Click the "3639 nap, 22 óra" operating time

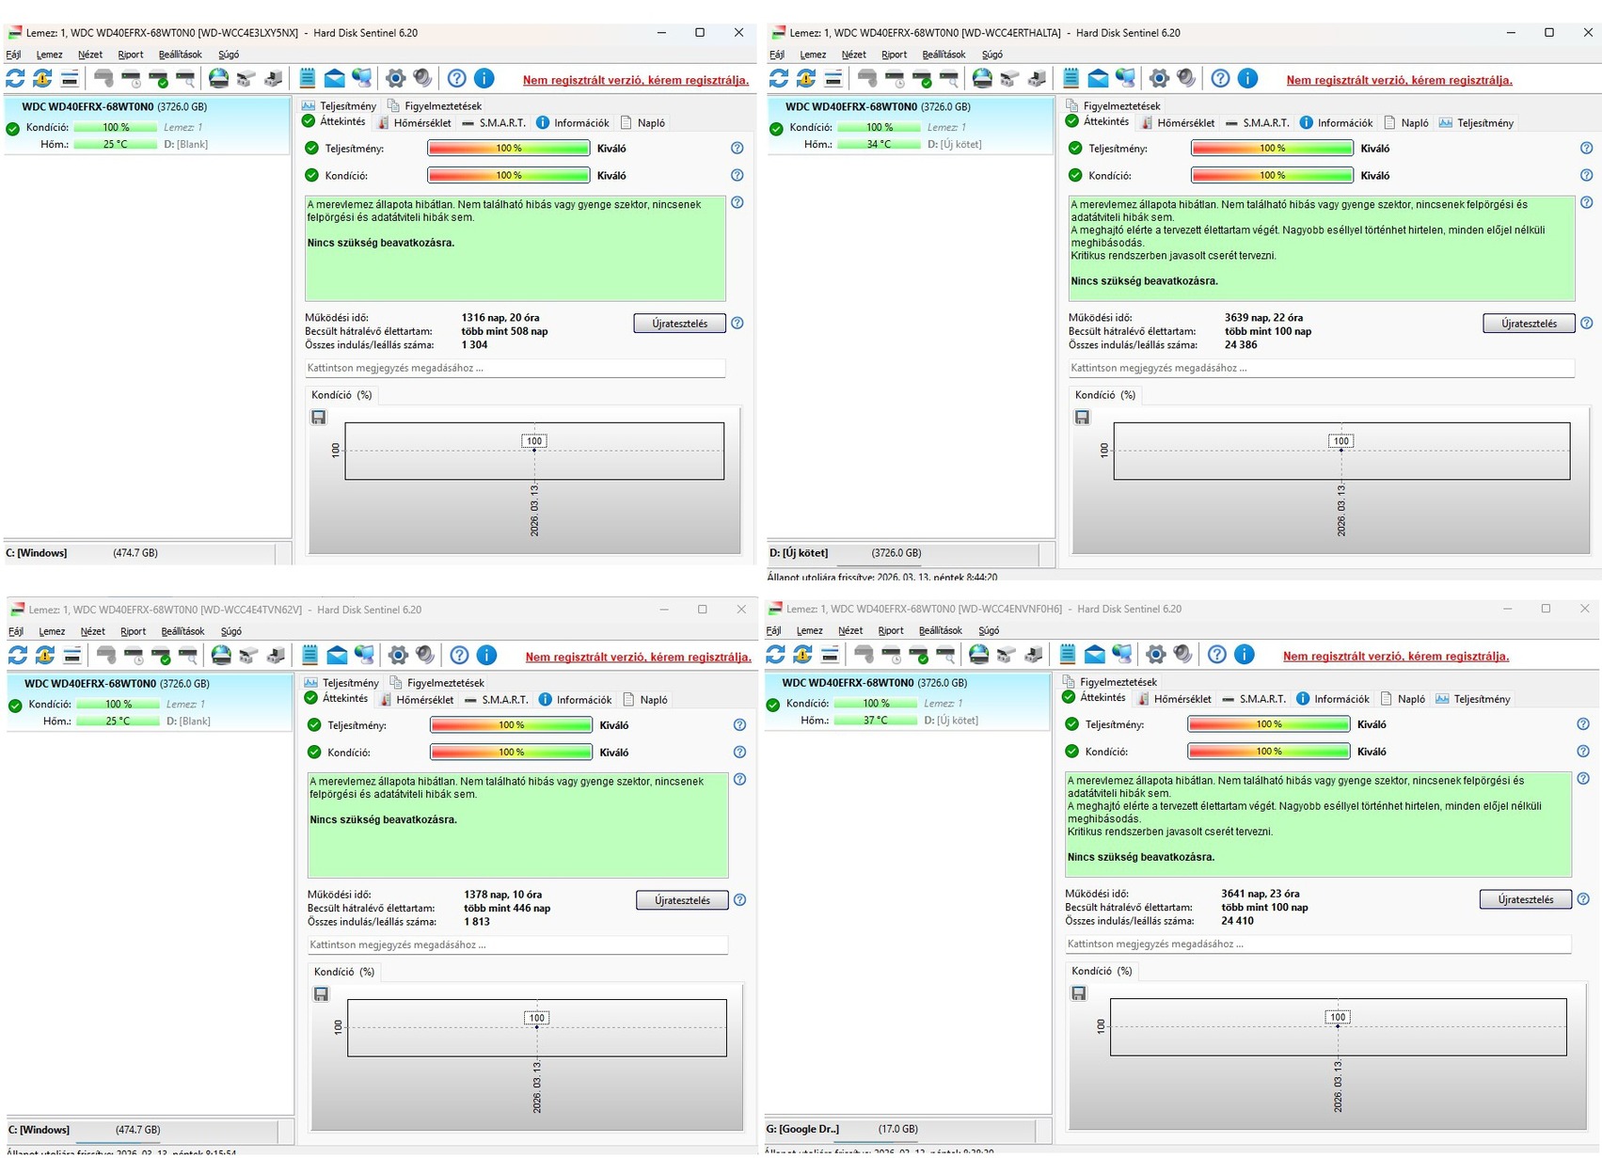click(1263, 318)
